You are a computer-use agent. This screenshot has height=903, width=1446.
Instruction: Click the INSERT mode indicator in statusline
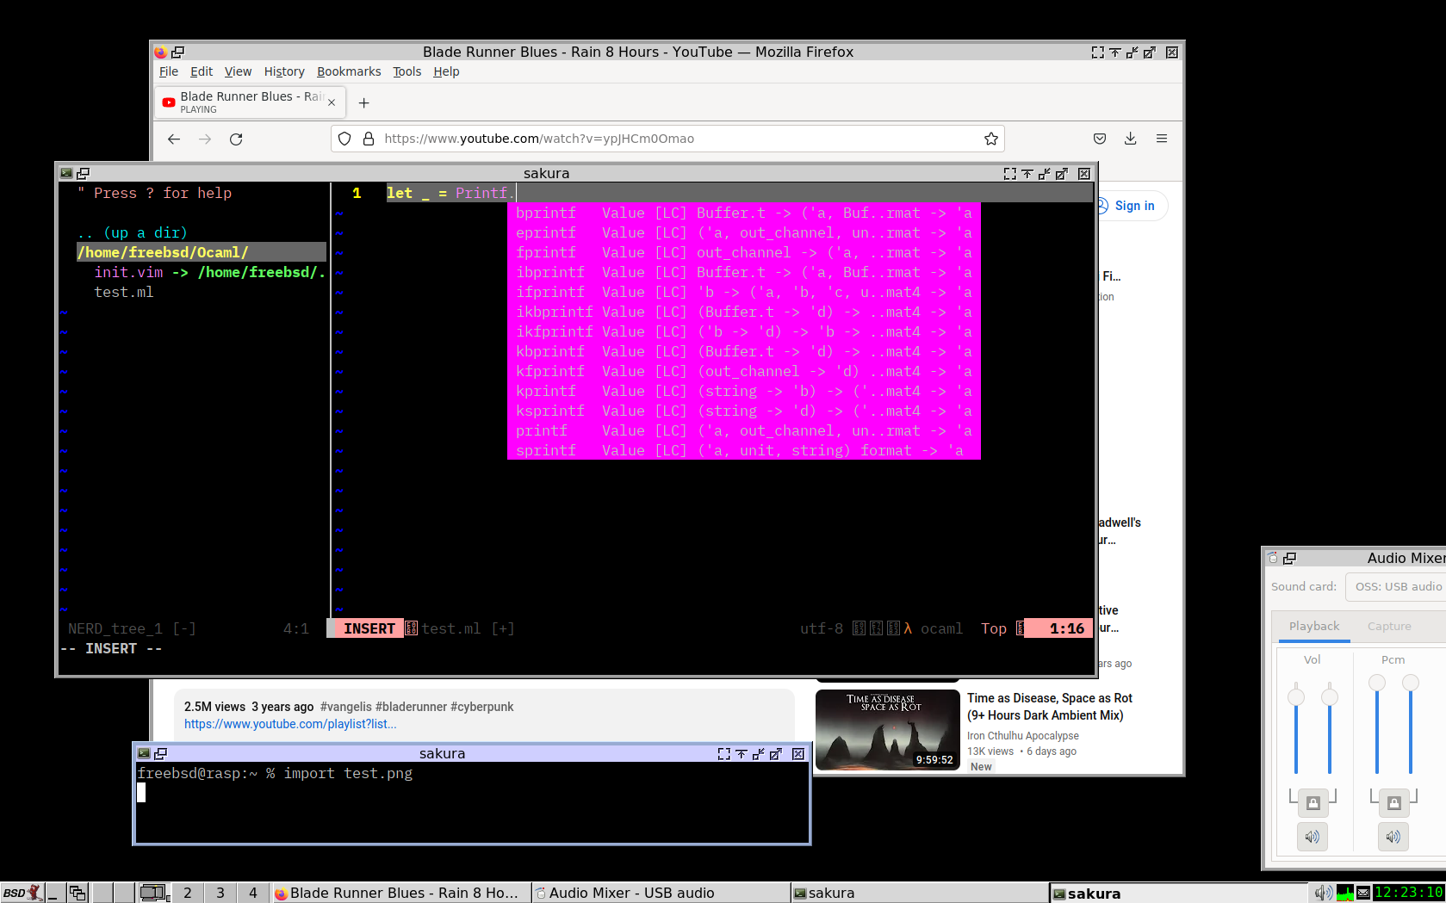(x=369, y=628)
